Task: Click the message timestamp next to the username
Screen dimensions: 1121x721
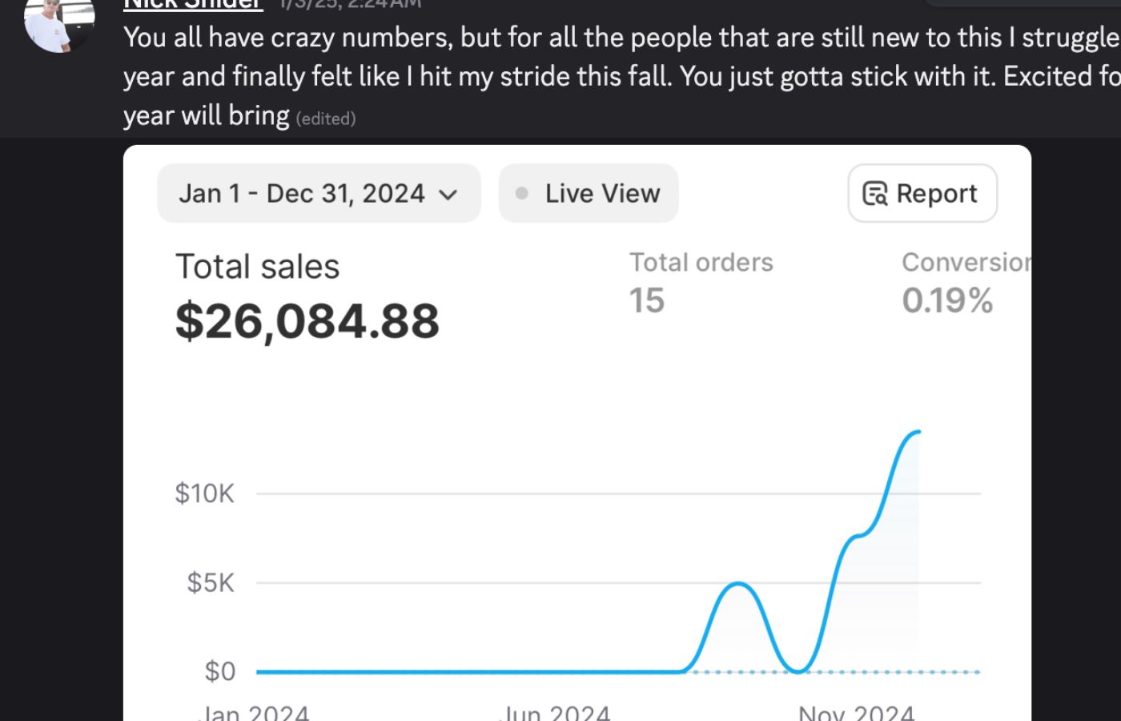Action: click(349, 4)
